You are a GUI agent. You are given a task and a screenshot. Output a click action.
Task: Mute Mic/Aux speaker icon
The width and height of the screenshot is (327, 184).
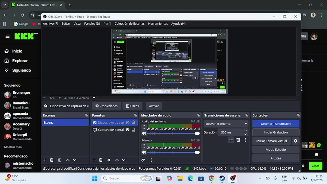click(144, 152)
